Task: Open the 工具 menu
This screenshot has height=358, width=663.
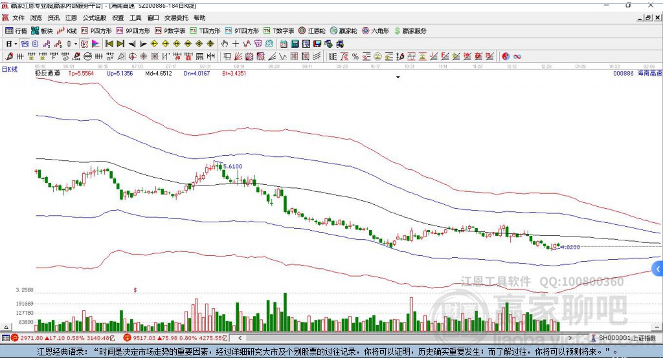Action: tap(135, 17)
